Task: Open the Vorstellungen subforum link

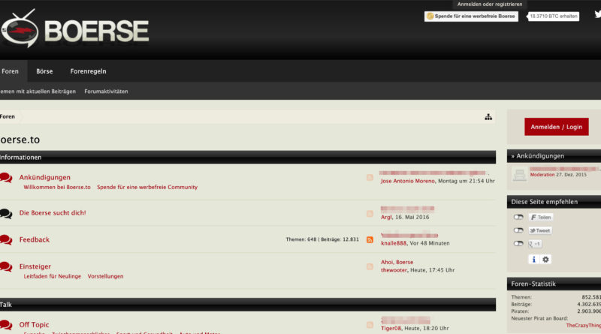Action: pos(105,276)
